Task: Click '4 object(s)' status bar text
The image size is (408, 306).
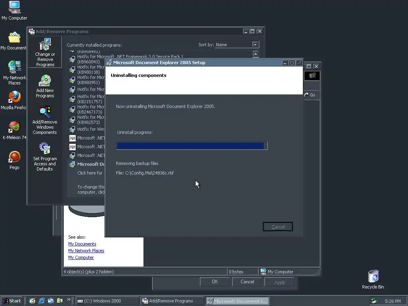Action: pos(89,272)
